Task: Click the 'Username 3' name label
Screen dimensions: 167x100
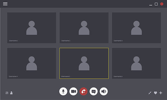Action: point(118,41)
